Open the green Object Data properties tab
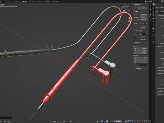164x123 pixels. tap(153, 38)
